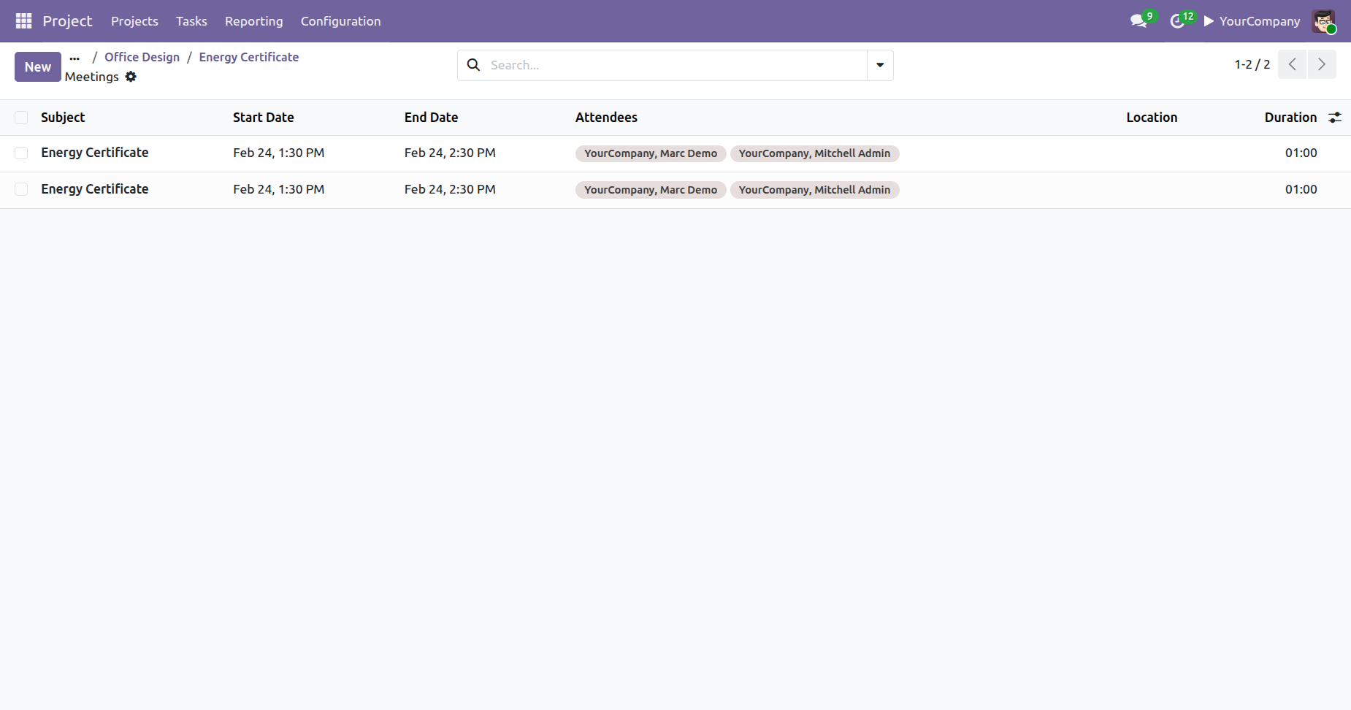This screenshot has height=710, width=1351.
Task: Check the second Energy Certificate row
Action: [21, 189]
